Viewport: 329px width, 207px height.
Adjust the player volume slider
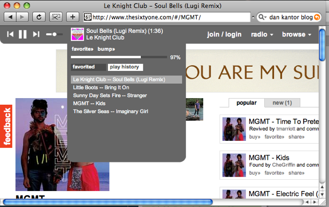pyautogui.click(x=54, y=34)
